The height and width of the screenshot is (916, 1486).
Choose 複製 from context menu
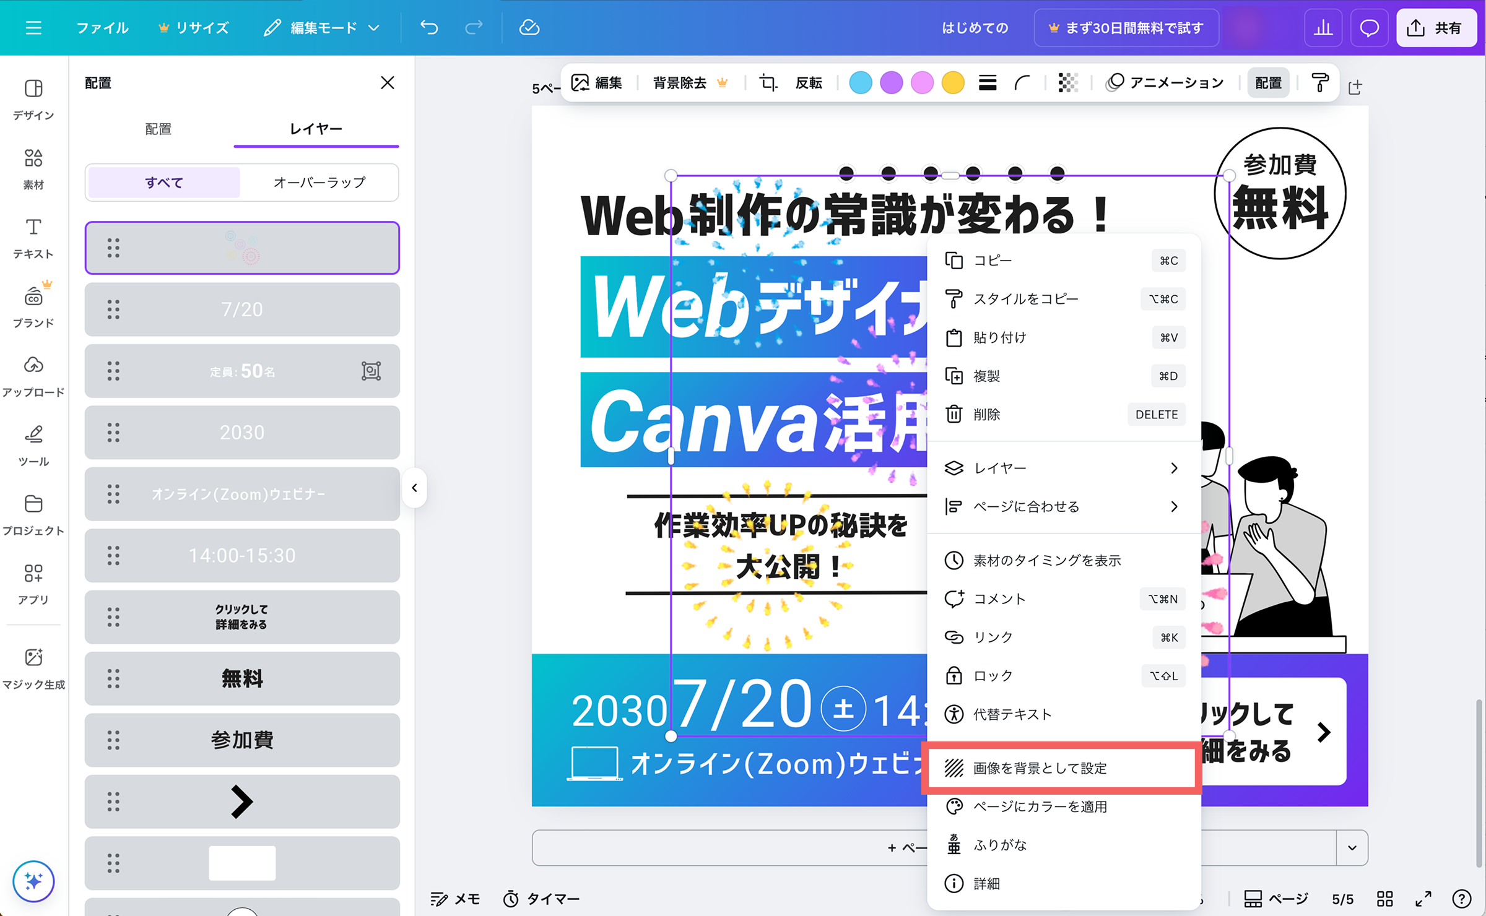[x=1062, y=376]
